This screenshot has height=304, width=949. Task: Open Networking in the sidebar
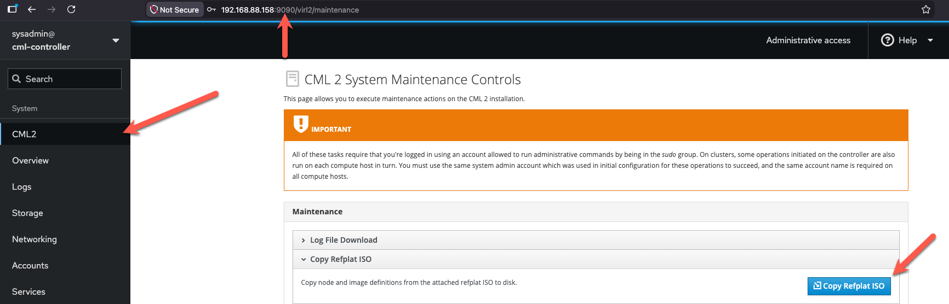(65, 239)
